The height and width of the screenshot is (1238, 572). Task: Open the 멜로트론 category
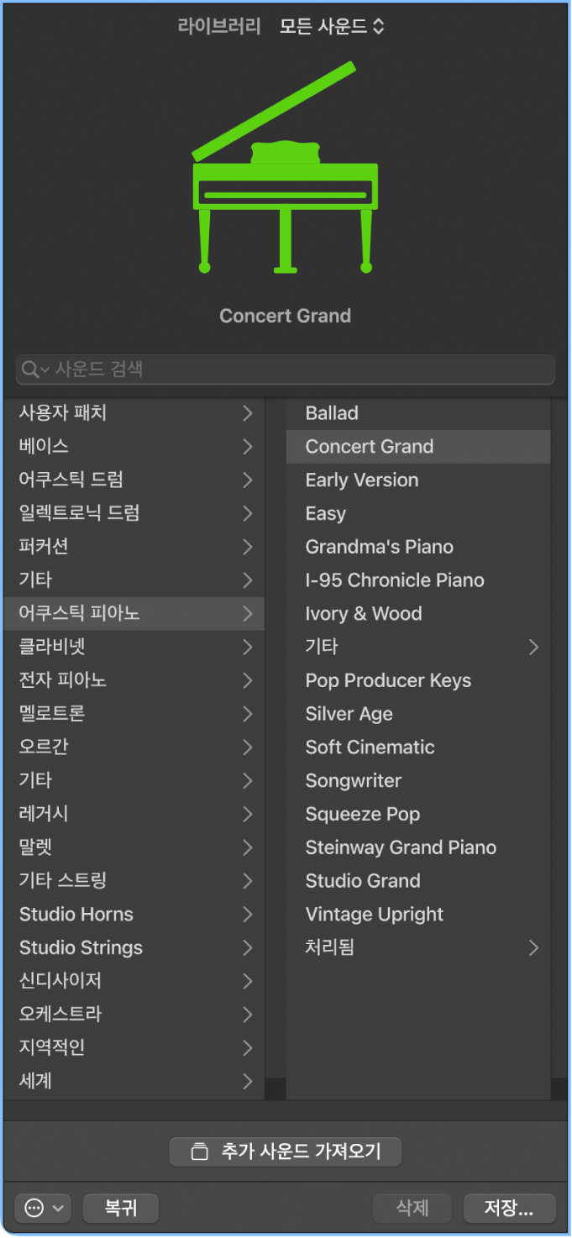coord(134,714)
